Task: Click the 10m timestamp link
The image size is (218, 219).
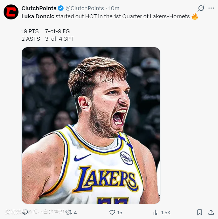Action: click(114, 8)
